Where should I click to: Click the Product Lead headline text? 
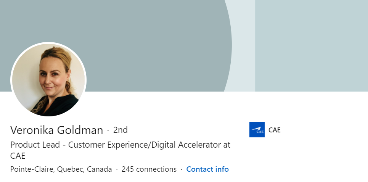(120, 150)
